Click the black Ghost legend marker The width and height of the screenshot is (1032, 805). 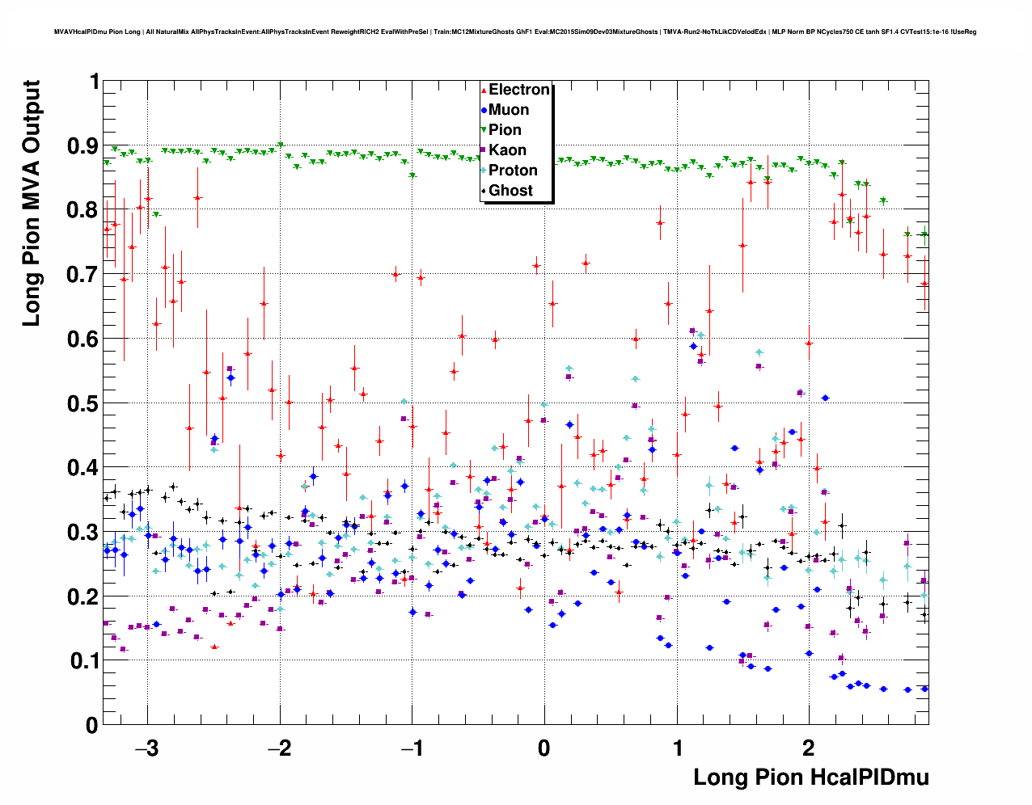[x=484, y=191]
